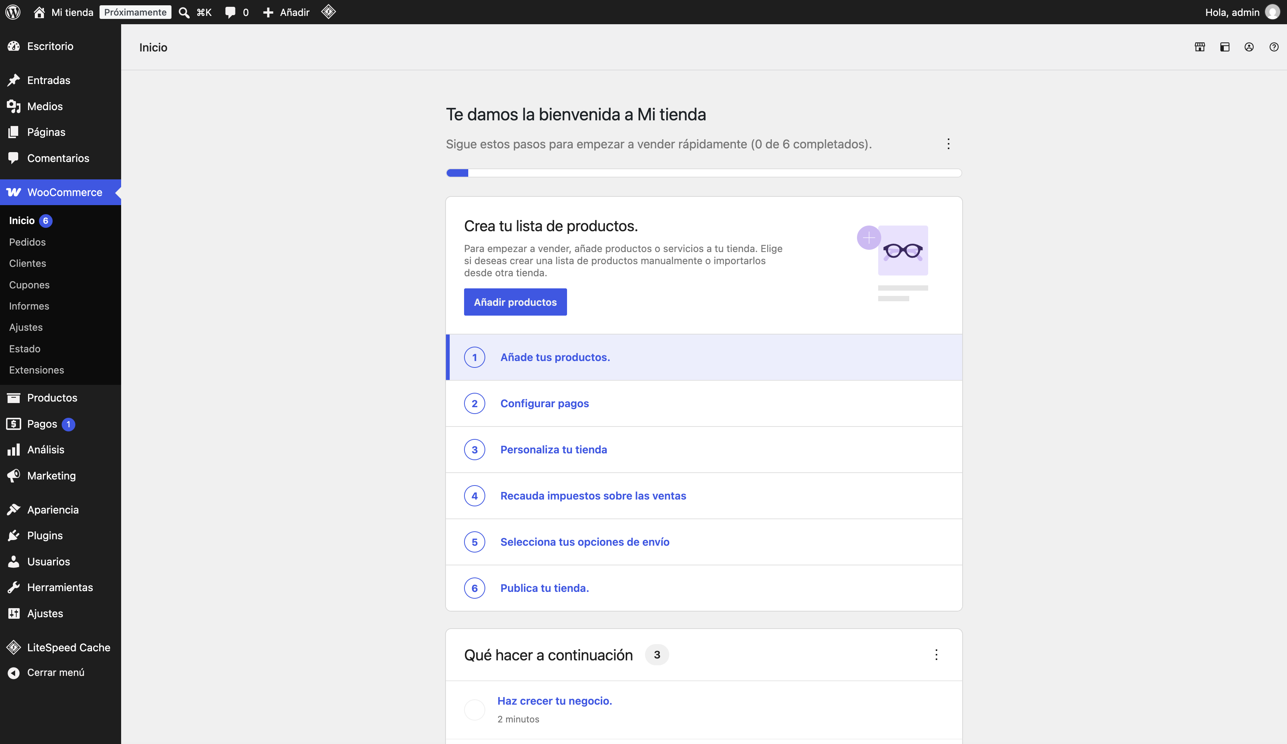Click the layout panel icon in header
Viewport: 1287px width, 744px height.
(x=1225, y=47)
